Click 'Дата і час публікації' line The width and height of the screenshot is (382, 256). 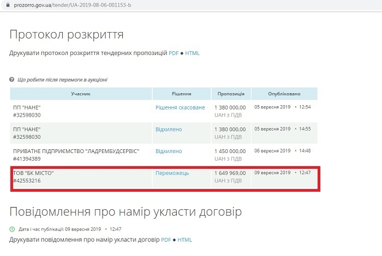coord(70,229)
